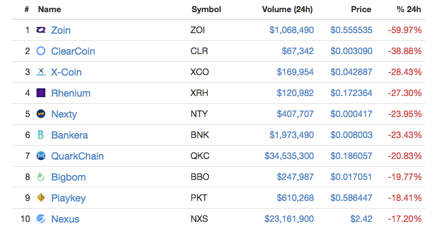Open the QuarkChain coin page link
This screenshot has width=448, height=228.
tap(77, 156)
